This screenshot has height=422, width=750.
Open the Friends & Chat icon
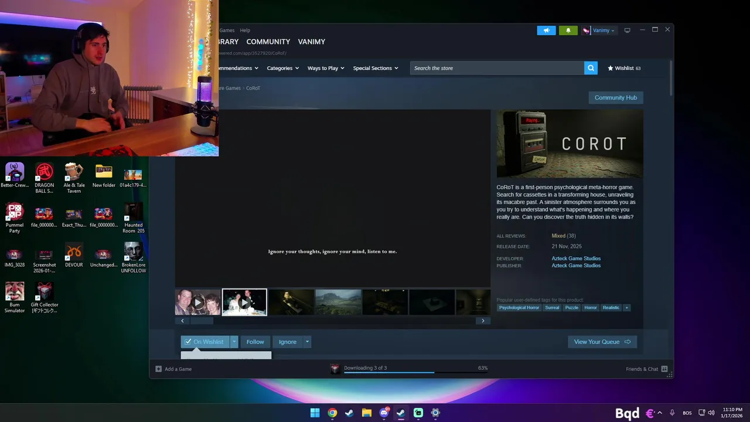pyautogui.click(x=664, y=369)
